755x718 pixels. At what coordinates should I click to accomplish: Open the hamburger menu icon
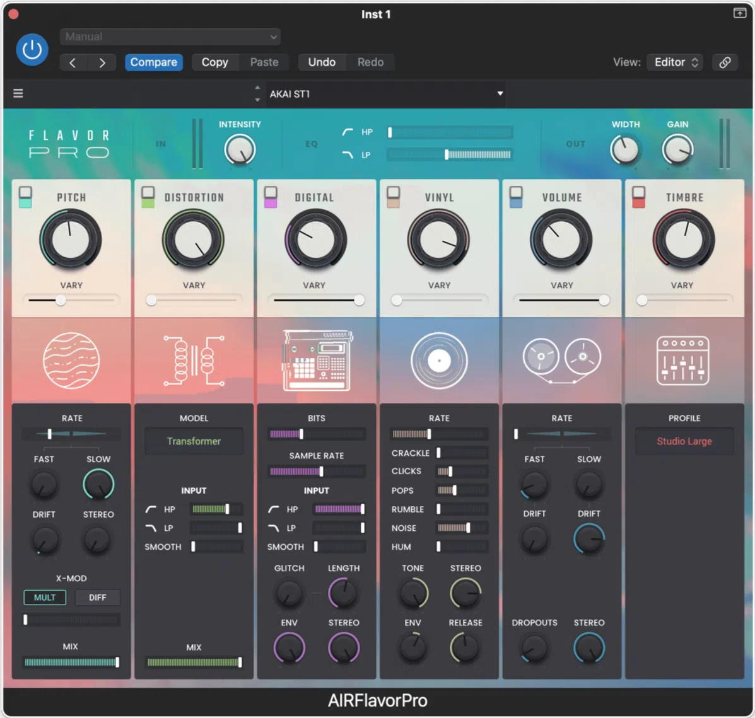pos(18,93)
